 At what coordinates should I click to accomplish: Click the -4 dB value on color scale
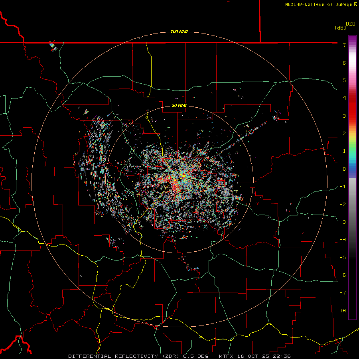click(343, 240)
